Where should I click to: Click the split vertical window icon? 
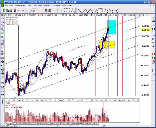[x=50, y=10]
